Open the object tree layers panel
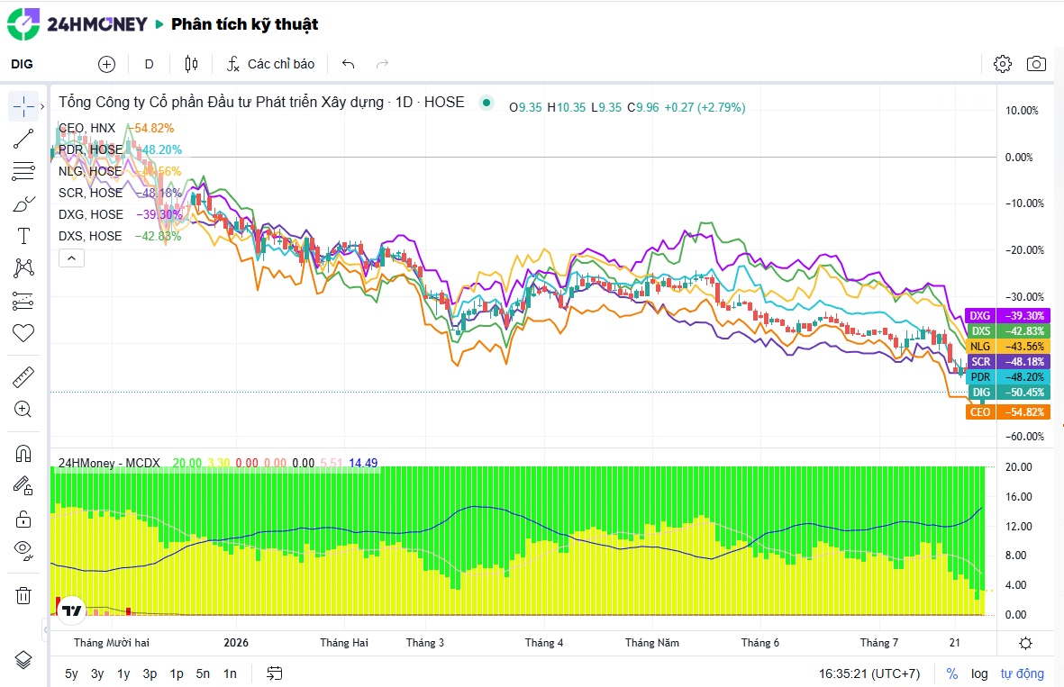Image resolution: width=1064 pixels, height=687 pixels. click(x=23, y=659)
